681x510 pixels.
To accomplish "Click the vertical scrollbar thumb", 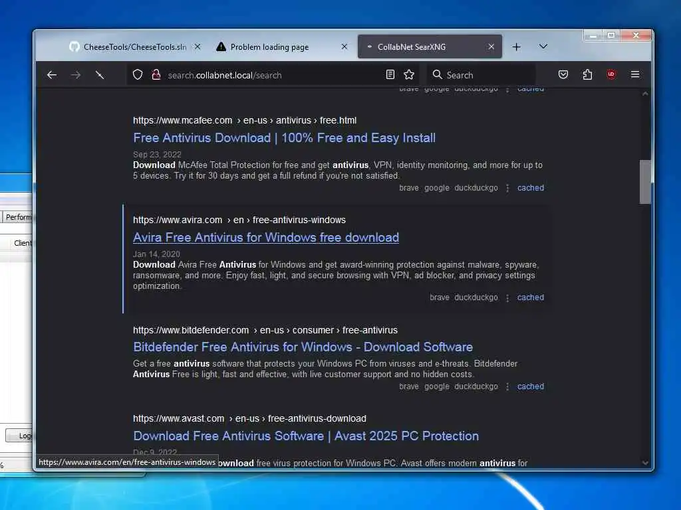I will point(645,182).
